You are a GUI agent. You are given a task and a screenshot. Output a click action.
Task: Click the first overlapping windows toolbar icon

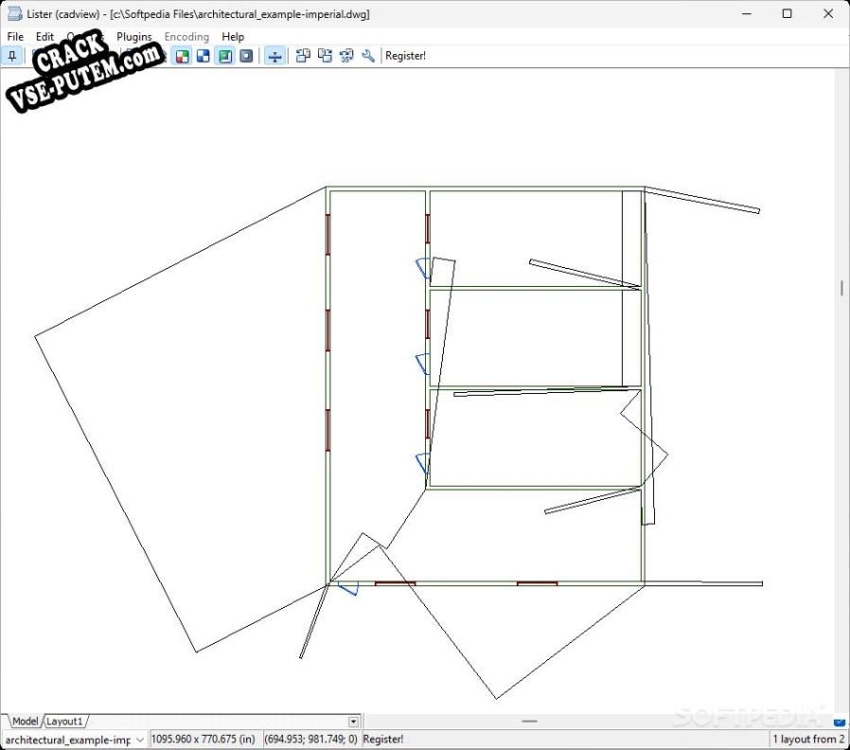click(303, 56)
